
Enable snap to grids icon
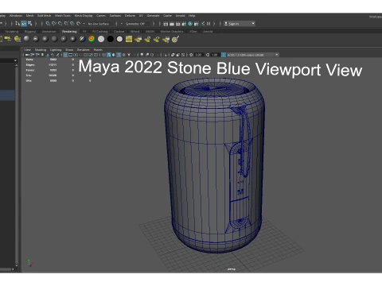[48, 24]
